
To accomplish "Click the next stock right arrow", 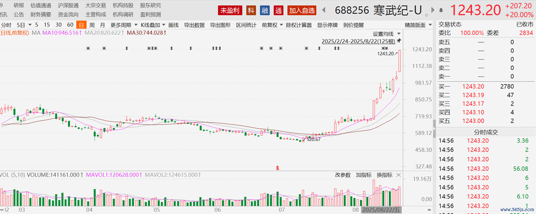I will (x=433, y=10).
